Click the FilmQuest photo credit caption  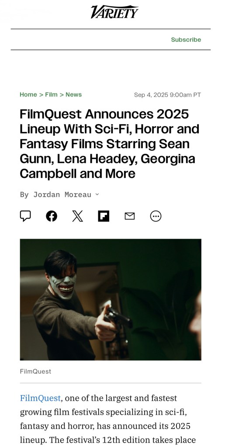(x=36, y=371)
